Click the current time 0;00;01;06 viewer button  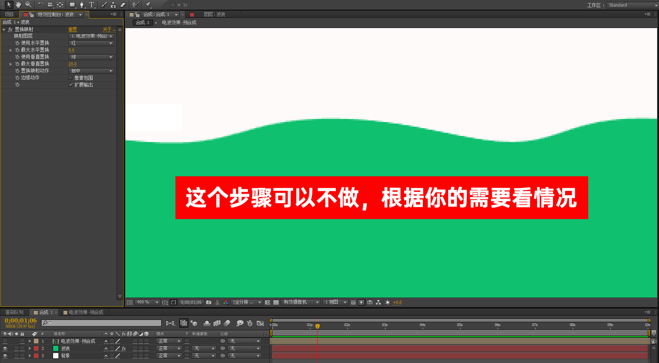click(191, 302)
